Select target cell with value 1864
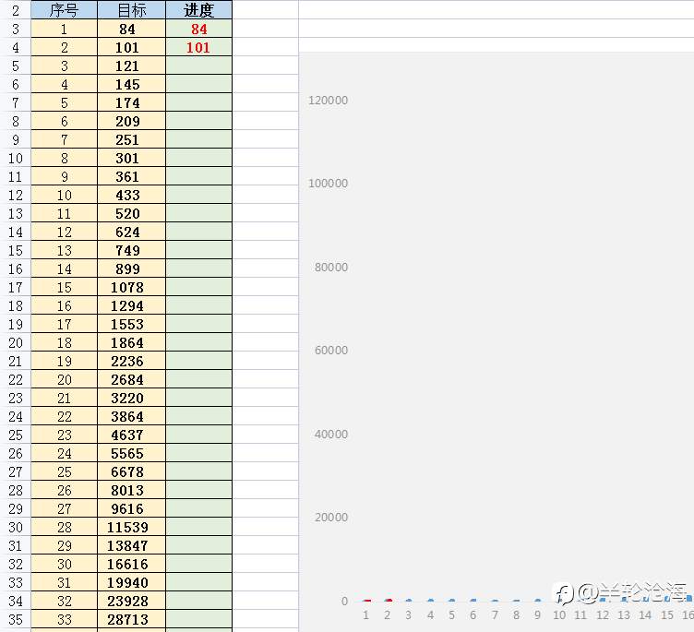The width and height of the screenshot is (694, 632). pos(131,342)
